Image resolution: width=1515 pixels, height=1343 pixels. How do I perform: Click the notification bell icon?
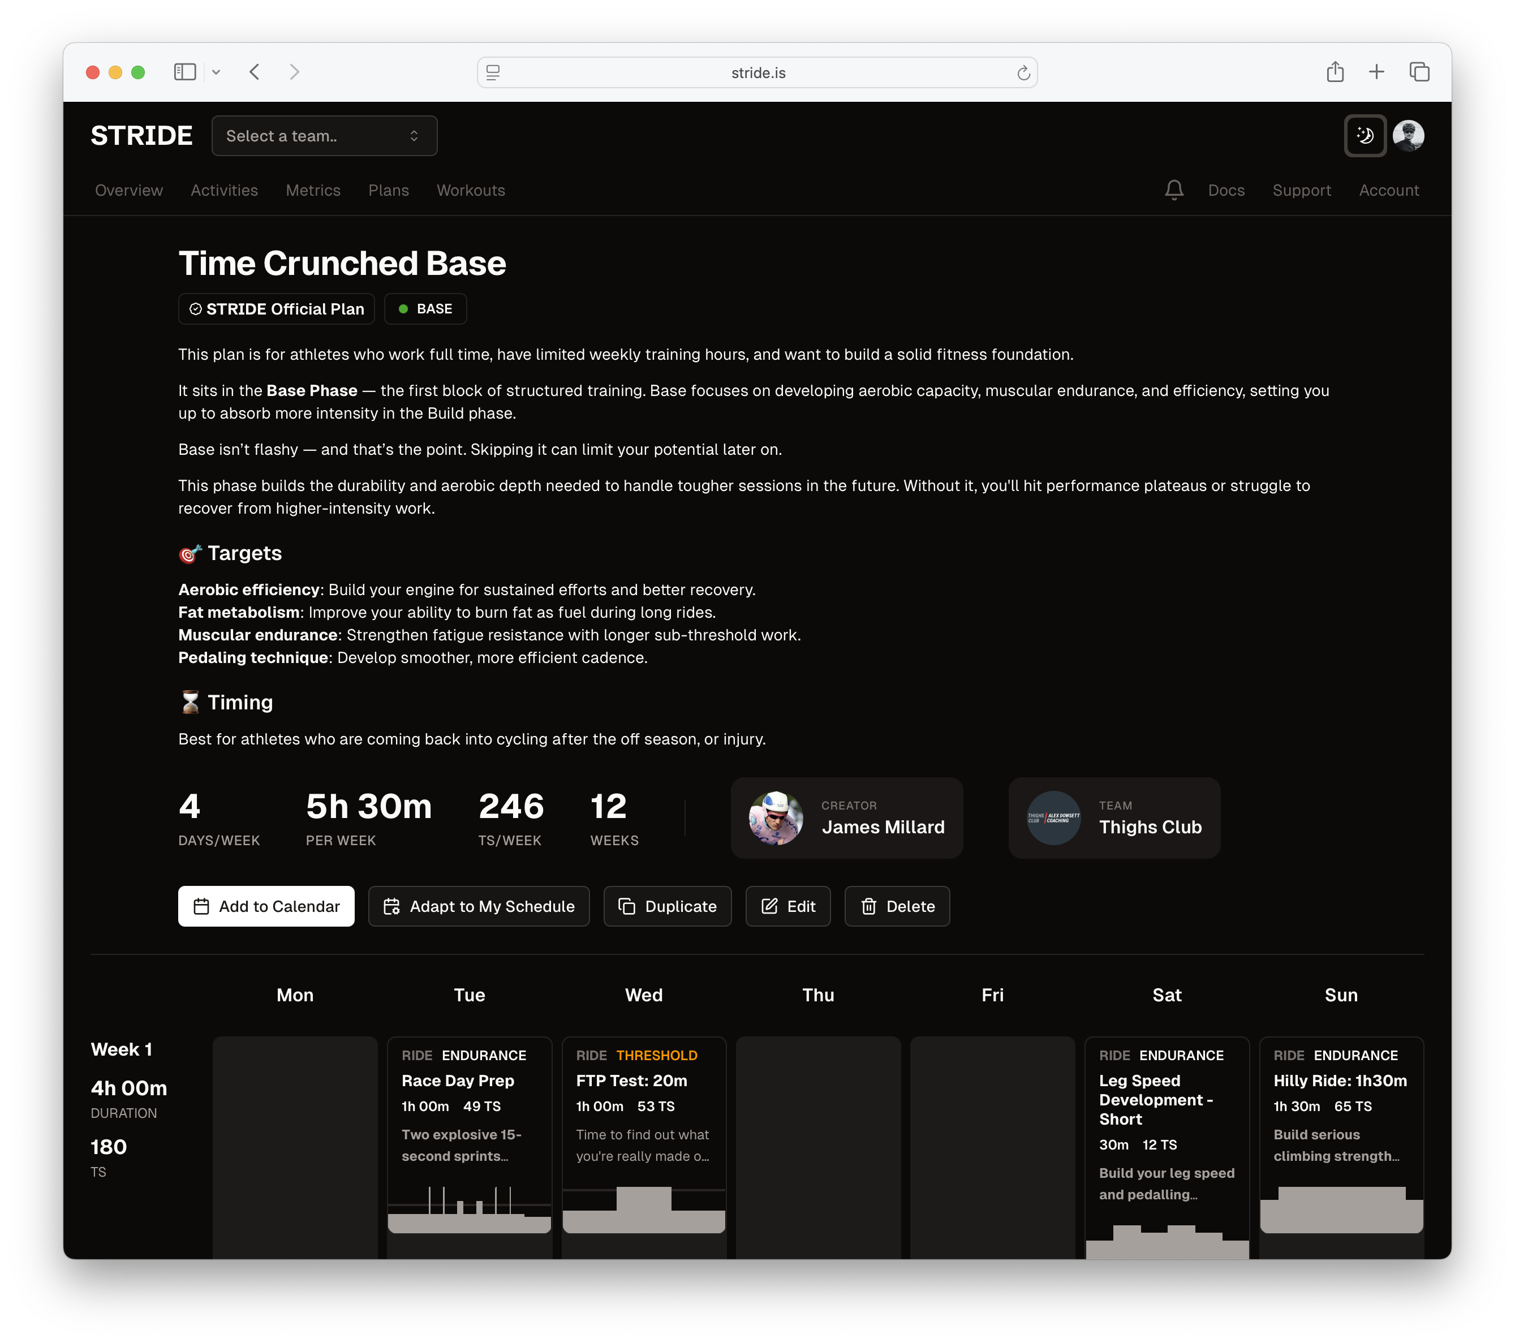[x=1173, y=191]
